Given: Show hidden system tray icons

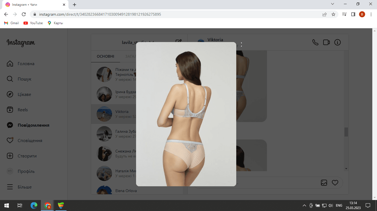Looking at the screenshot, I should point(304,206).
